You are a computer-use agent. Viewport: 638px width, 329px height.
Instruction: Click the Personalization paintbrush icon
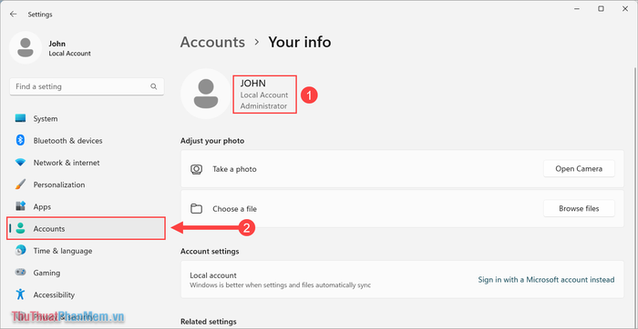pyautogui.click(x=20, y=184)
